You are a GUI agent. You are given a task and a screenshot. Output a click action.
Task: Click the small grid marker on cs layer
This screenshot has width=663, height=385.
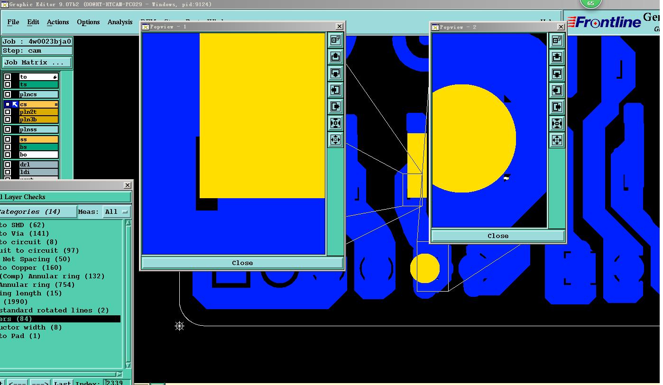[56, 104]
